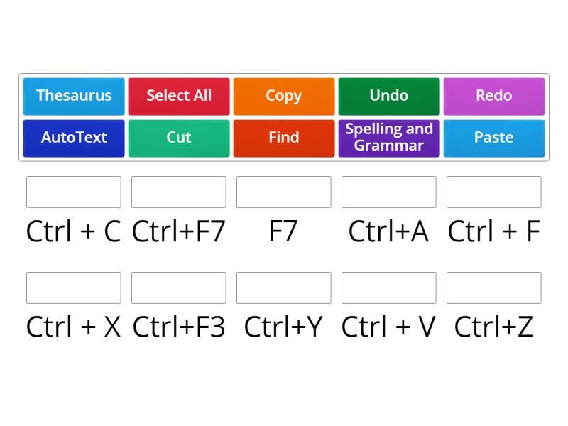Click the answer box above Ctrl + C
Image resolution: width=568 pixels, height=426 pixels.
tap(74, 192)
